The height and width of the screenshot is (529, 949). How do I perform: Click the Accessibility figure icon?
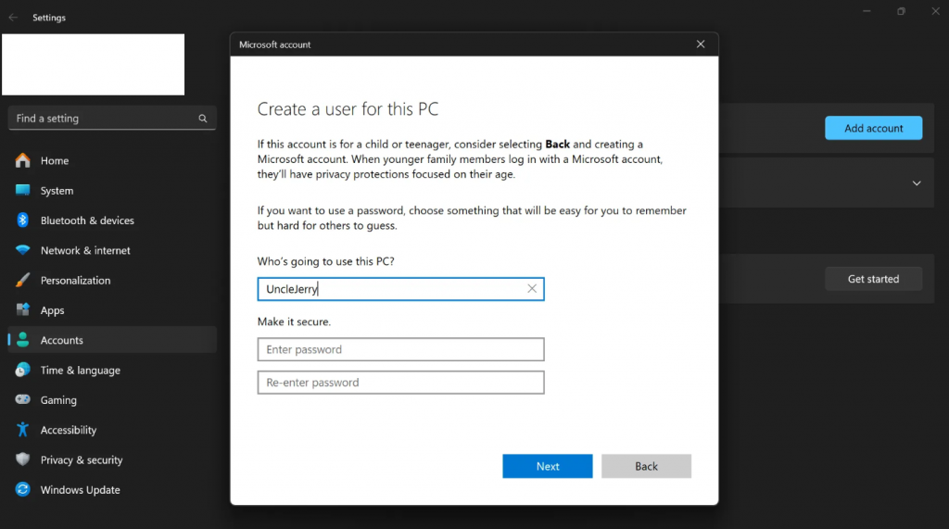tap(23, 430)
